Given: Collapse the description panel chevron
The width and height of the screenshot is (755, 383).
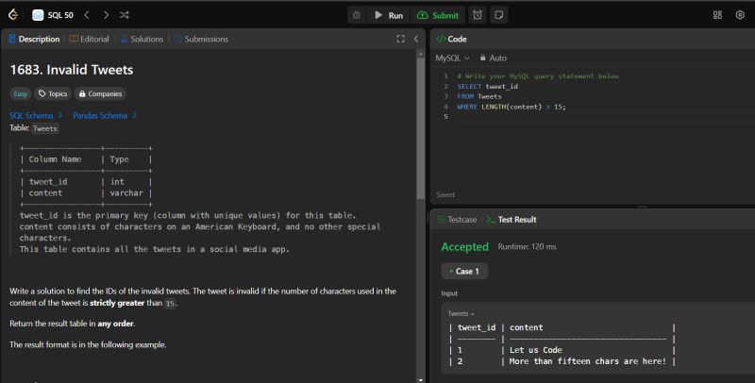Looking at the screenshot, I should 416,39.
